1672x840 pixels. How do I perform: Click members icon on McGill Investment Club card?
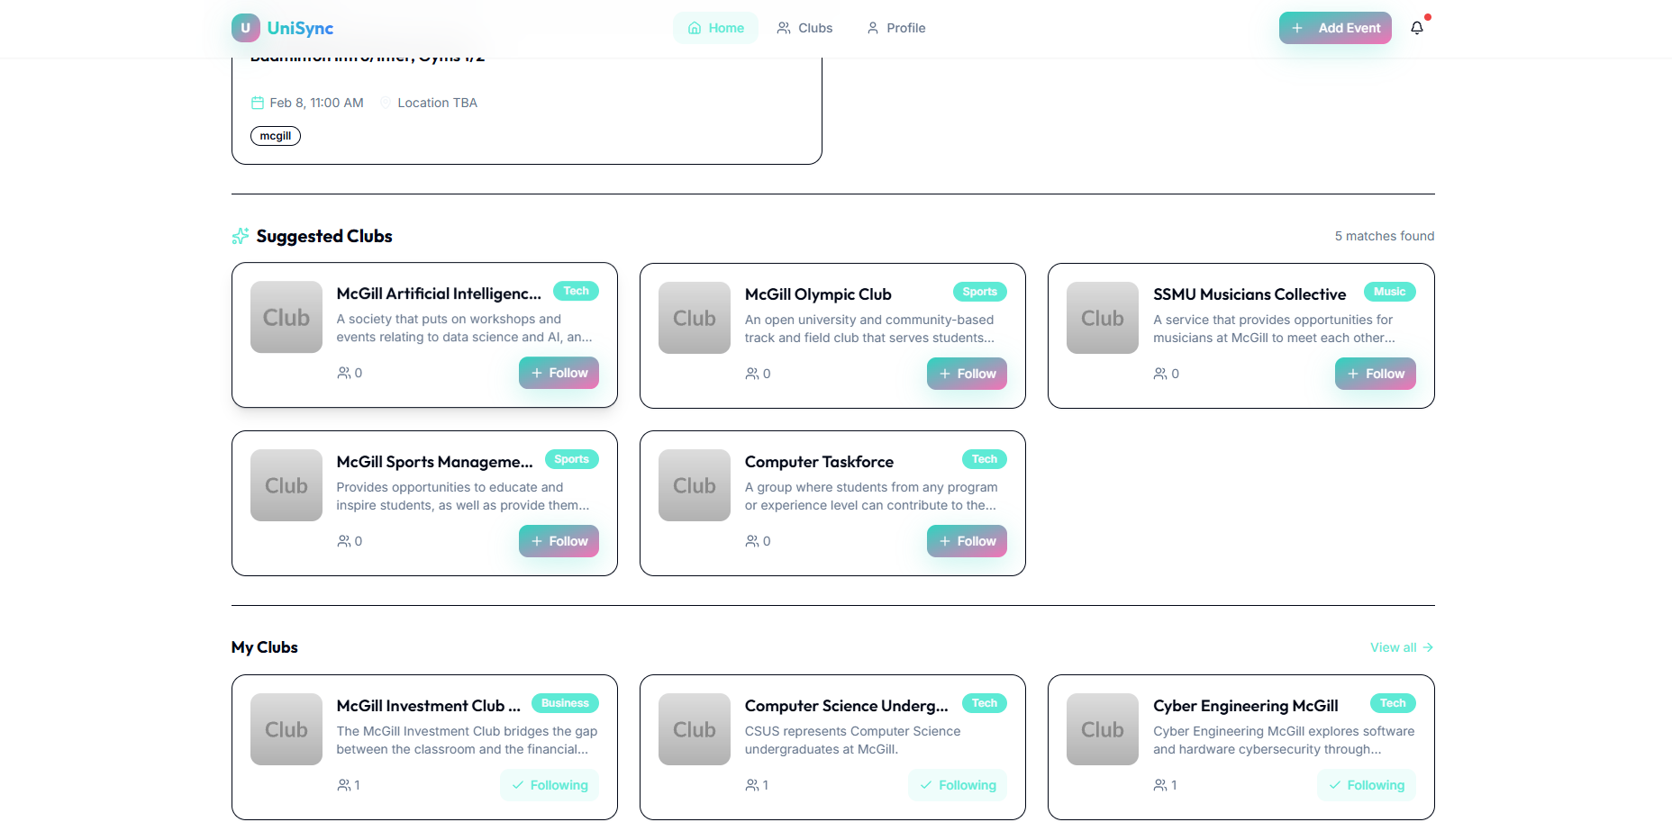(344, 785)
